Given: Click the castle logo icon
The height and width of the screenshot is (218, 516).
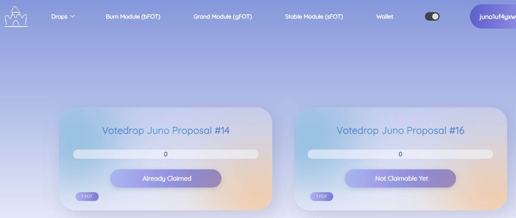Looking at the screenshot, I should pyautogui.click(x=16, y=16).
